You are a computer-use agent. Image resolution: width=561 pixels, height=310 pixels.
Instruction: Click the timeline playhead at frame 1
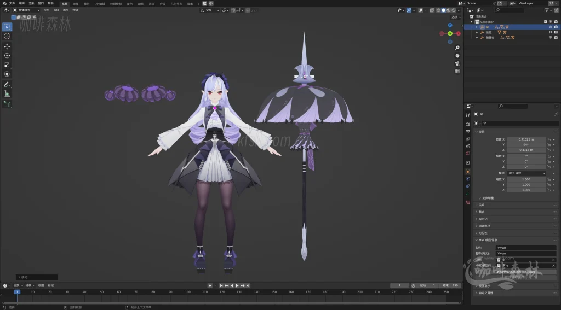(x=17, y=292)
